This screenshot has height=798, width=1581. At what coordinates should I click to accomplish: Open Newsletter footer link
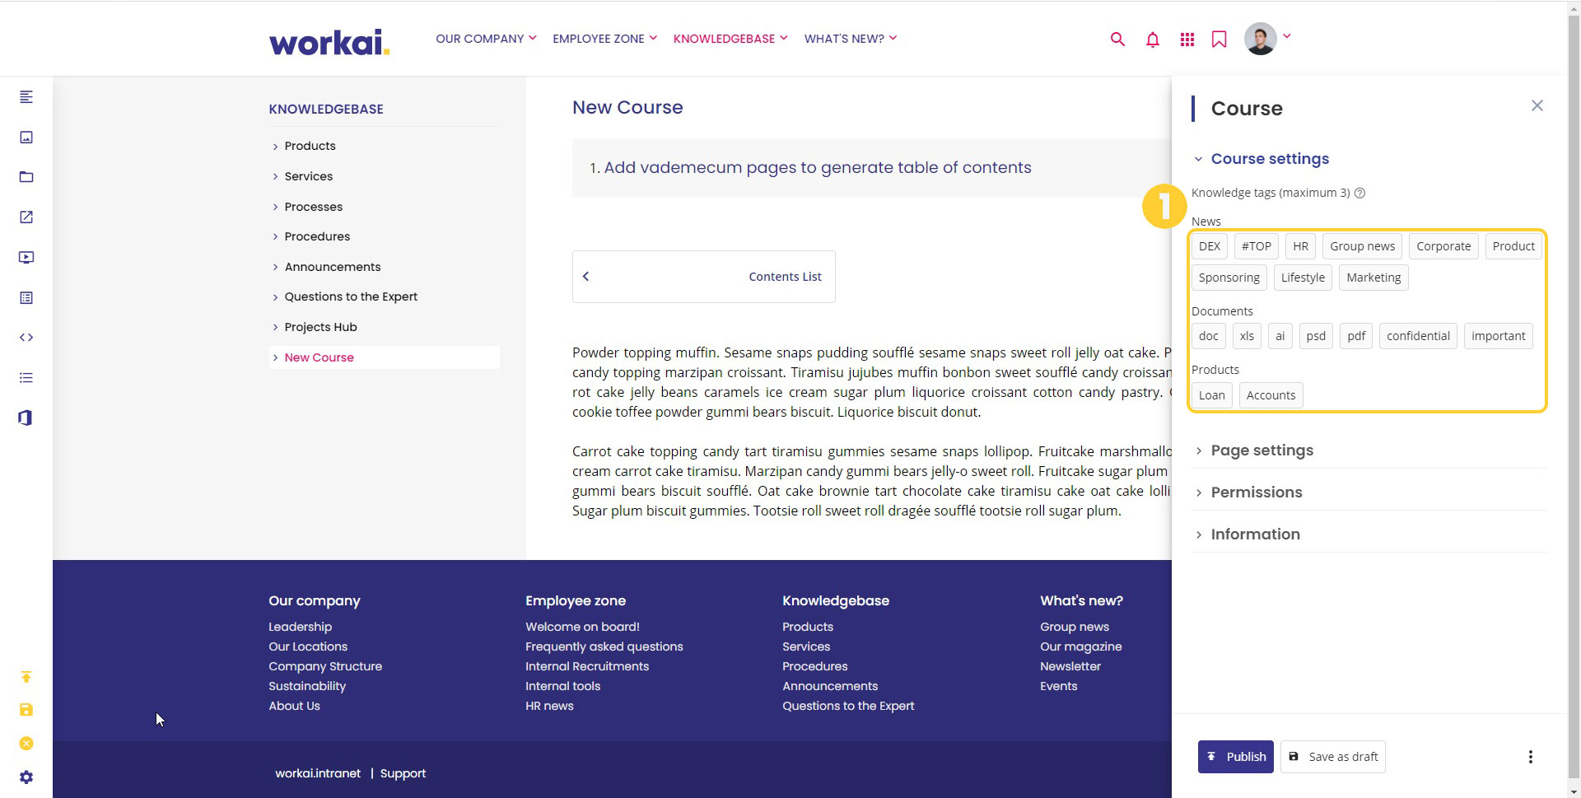[x=1070, y=666]
